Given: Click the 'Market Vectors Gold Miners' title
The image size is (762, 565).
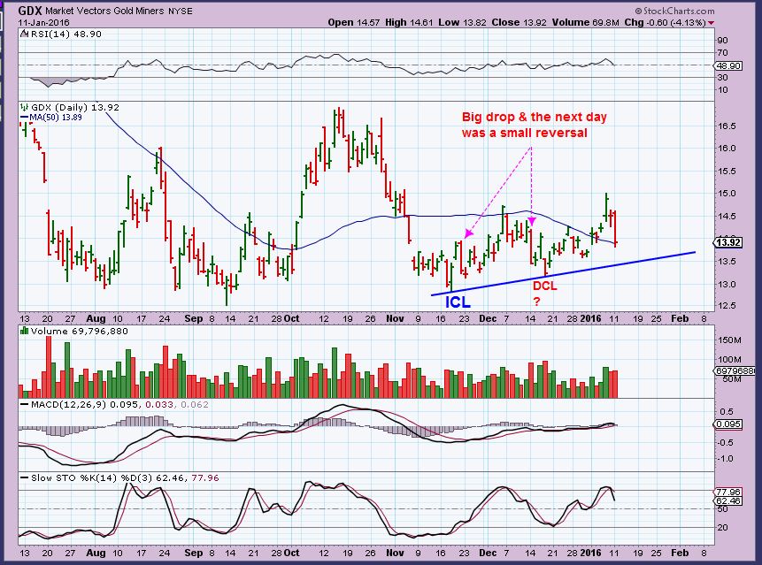Looking at the screenshot, I should pos(104,11).
